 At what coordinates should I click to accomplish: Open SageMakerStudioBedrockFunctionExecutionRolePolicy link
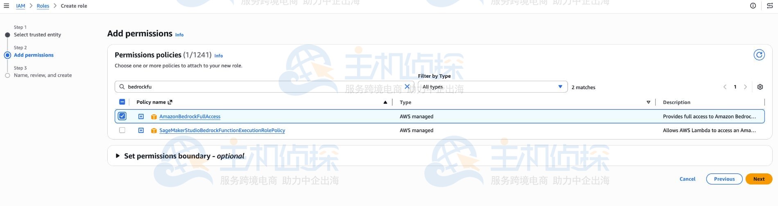[222, 131]
